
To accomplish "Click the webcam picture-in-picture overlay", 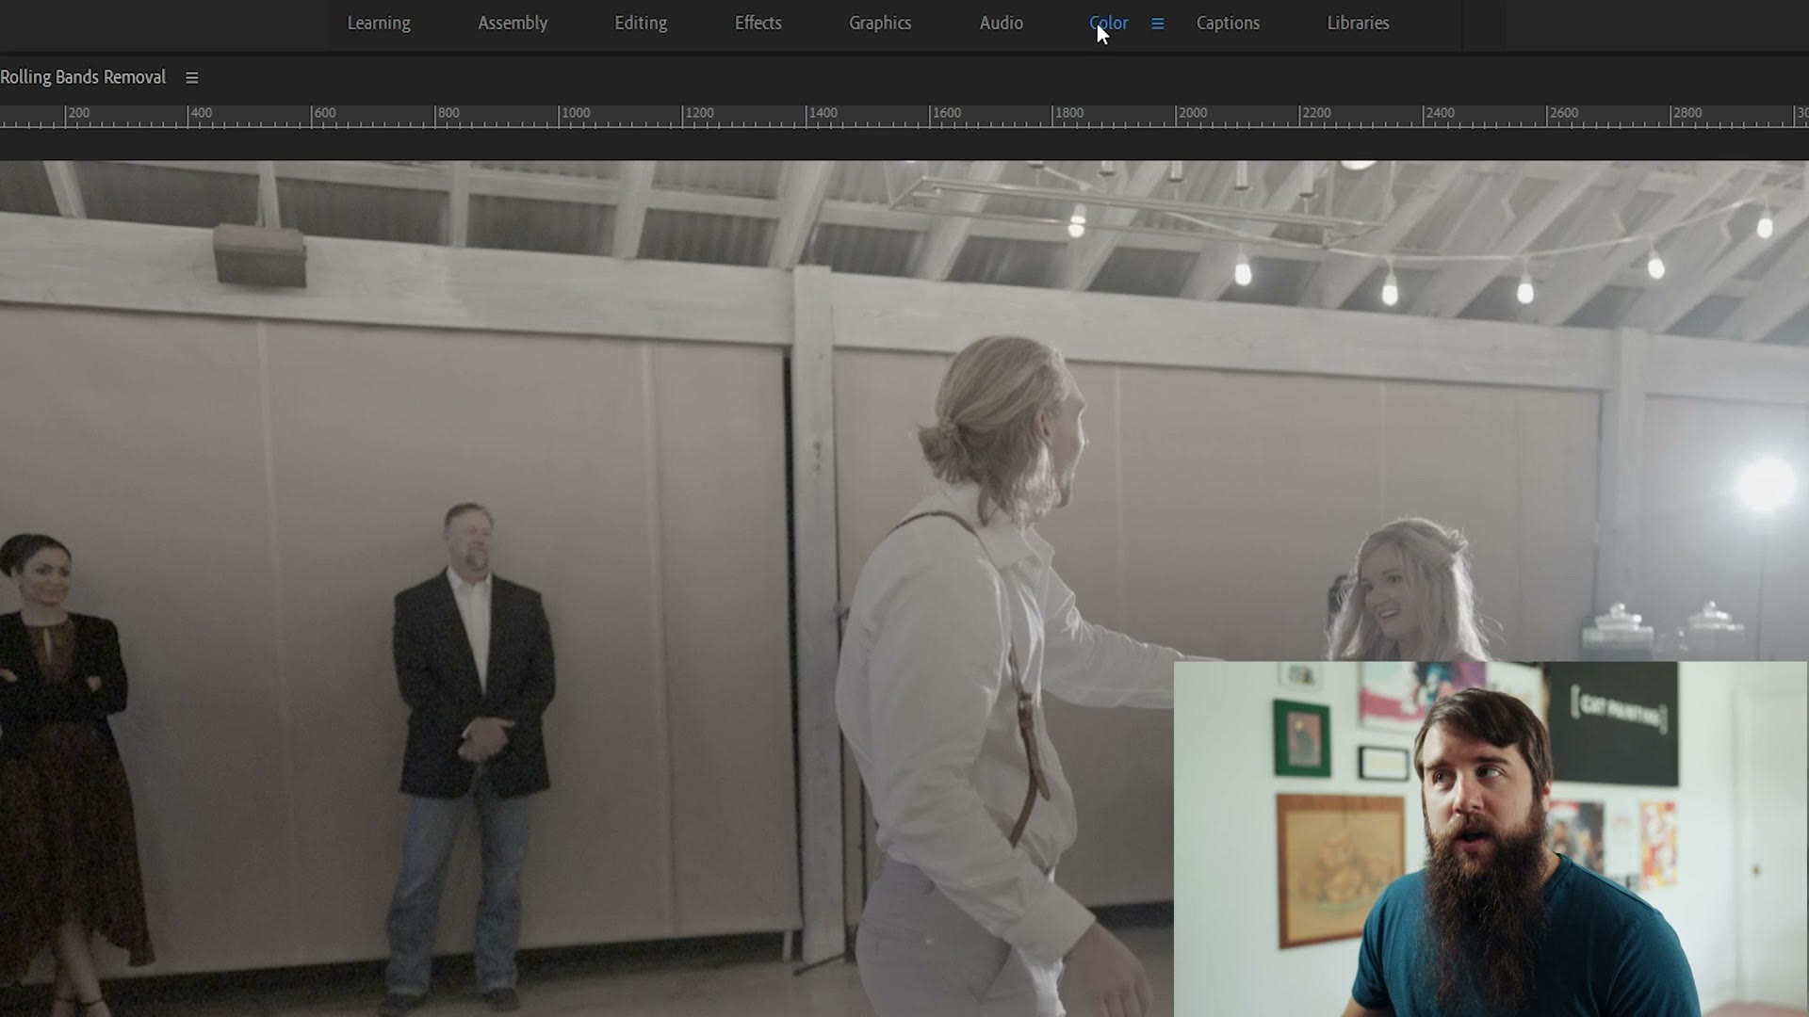I will click(1491, 839).
